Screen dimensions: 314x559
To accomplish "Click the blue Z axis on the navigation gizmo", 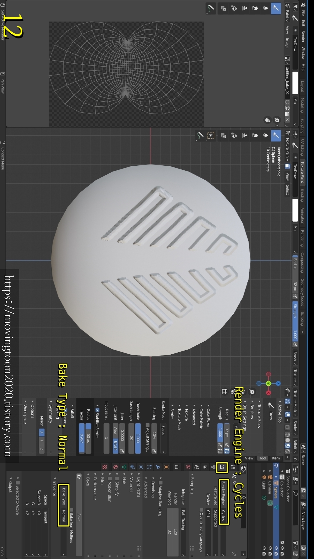I will point(278,383).
